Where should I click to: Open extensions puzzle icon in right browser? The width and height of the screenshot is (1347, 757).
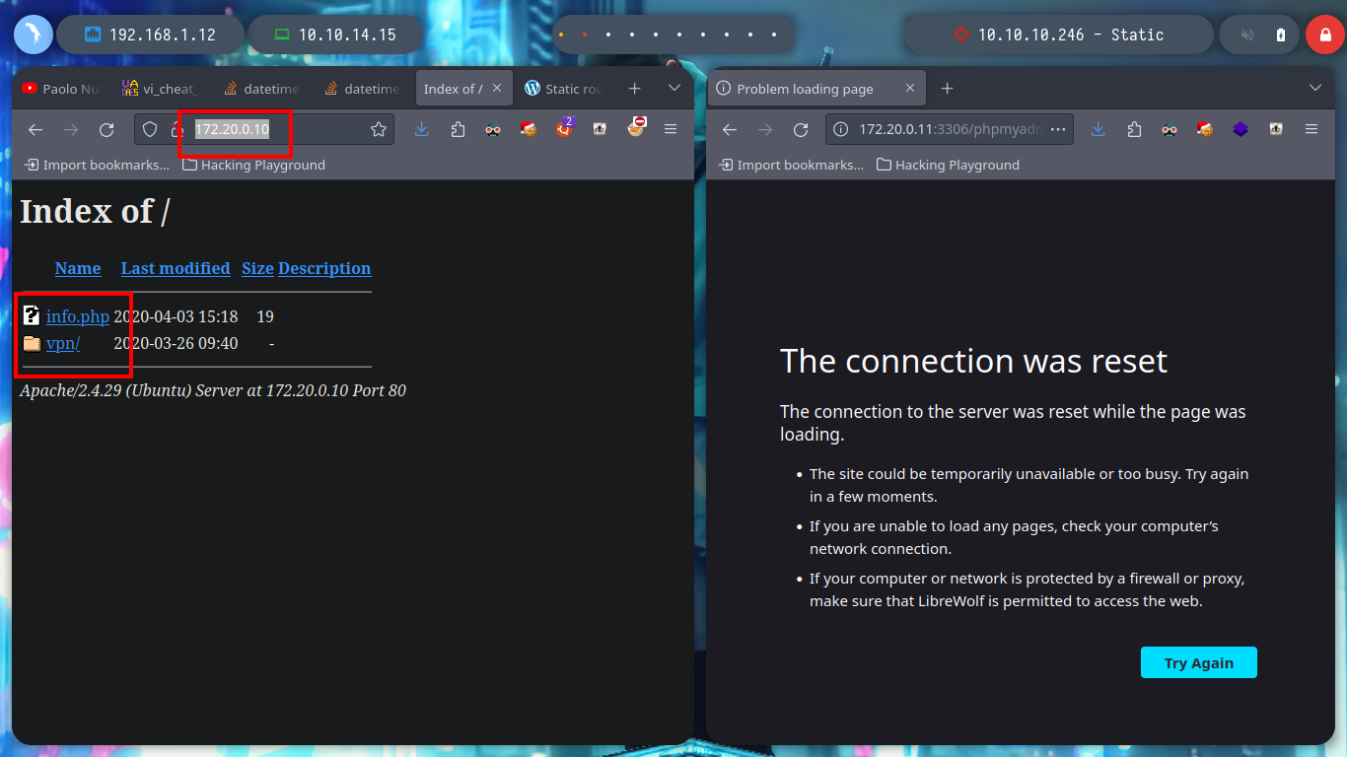point(1134,129)
